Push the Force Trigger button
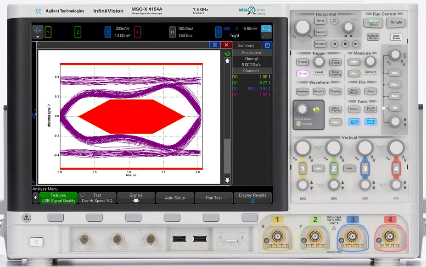The width and height of the screenshot is (426, 267). pos(336,62)
